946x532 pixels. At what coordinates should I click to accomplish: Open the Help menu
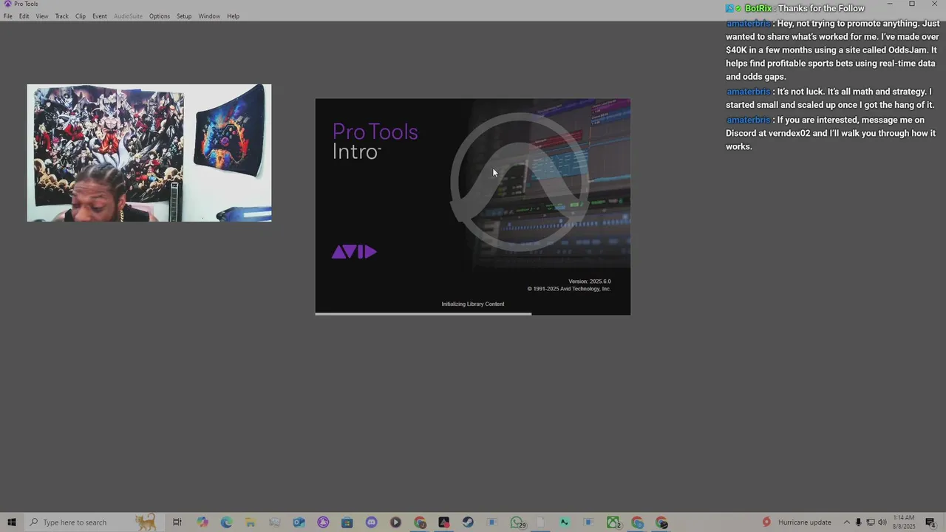click(233, 16)
